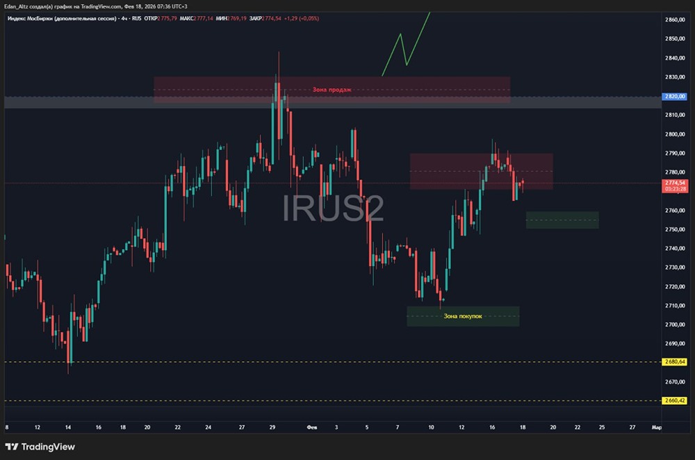The width and height of the screenshot is (695, 460).
Task: Click the 2 830,00 price axis label
Action: pos(675,76)
